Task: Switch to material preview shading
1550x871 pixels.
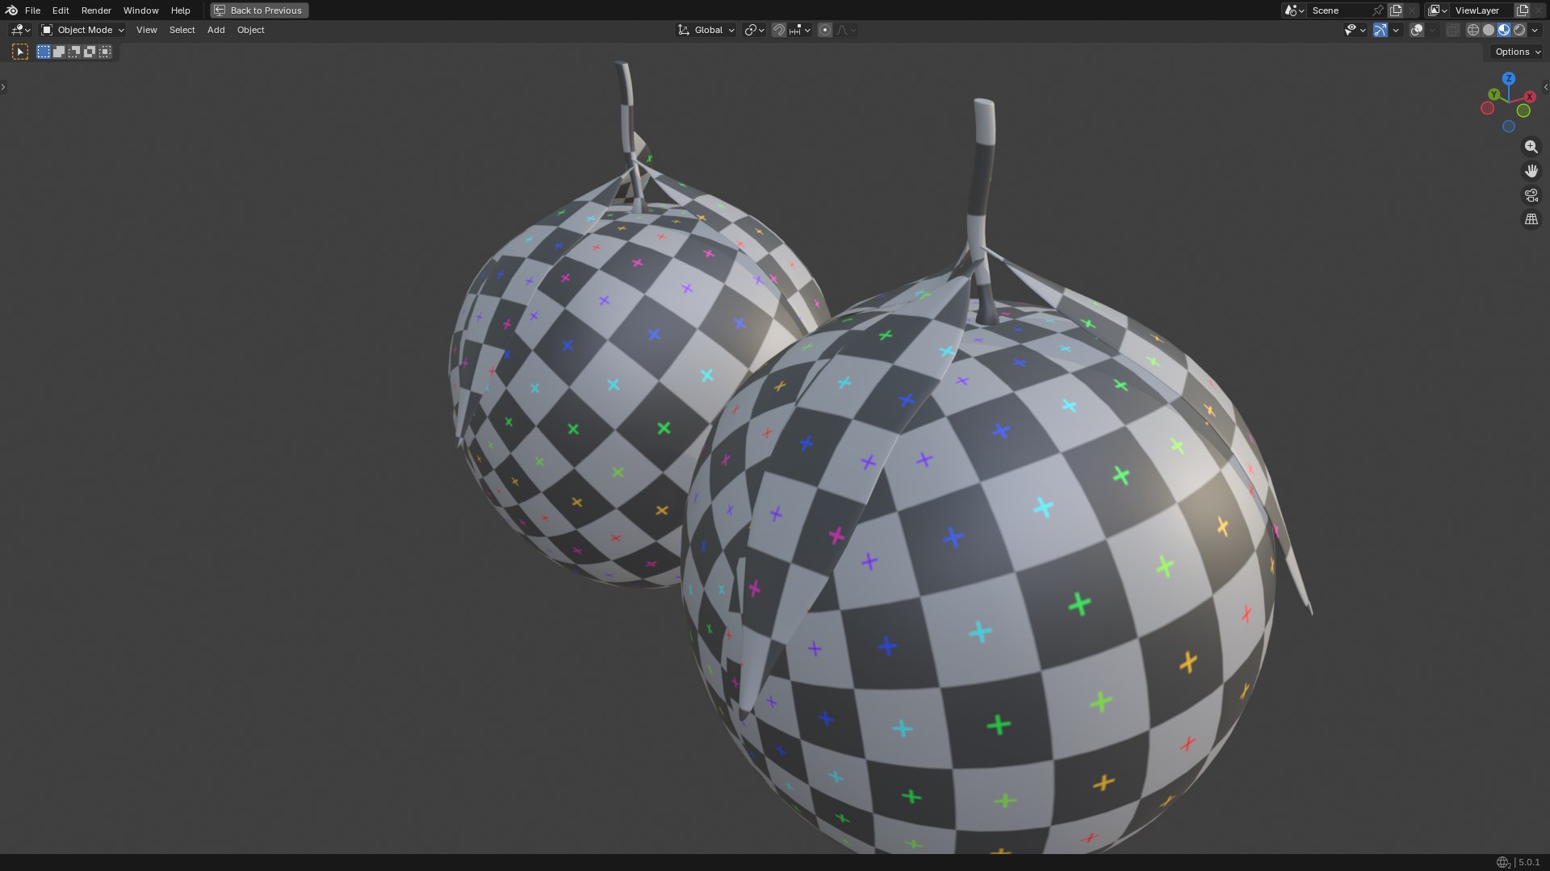Action: [x=1504, y=30]
